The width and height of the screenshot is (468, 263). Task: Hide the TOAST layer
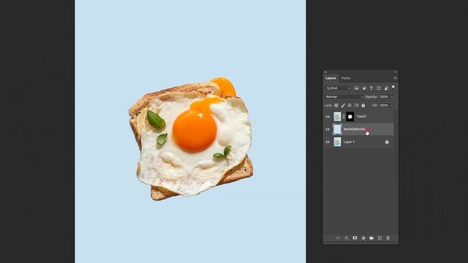328,117
